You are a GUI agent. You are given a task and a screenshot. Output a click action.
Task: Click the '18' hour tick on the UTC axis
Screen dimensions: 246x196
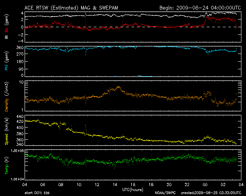point(151,185)
